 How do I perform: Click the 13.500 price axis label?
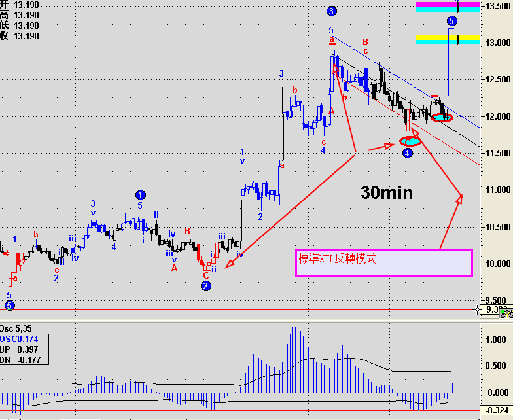[497, 6]
